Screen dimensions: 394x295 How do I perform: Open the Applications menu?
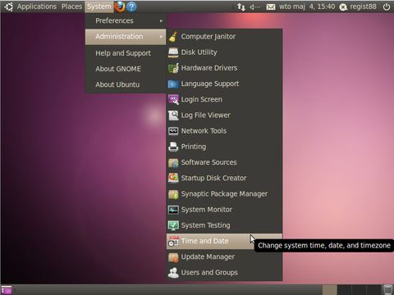coord(37,7)
